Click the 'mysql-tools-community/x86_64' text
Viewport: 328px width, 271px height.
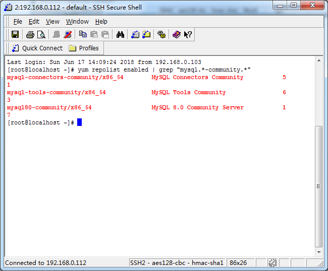(57, 92)
